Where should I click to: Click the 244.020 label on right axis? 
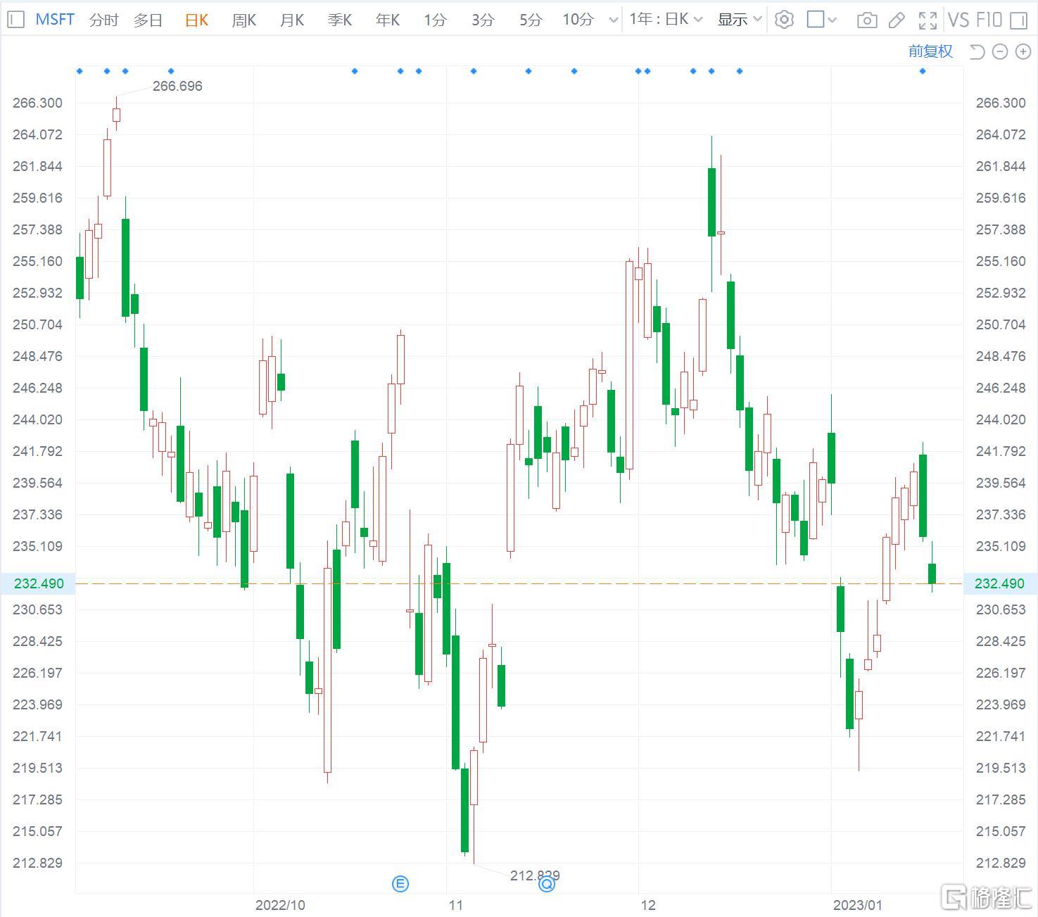point(1001,419)
